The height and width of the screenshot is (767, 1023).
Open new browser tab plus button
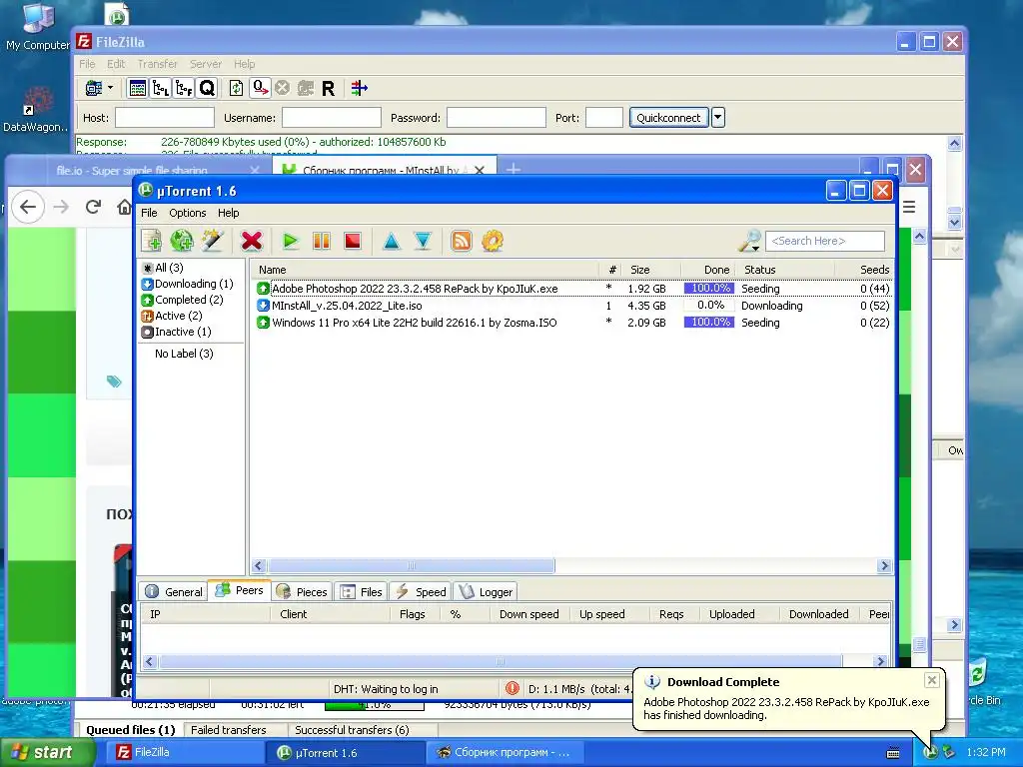pos(513,169)
